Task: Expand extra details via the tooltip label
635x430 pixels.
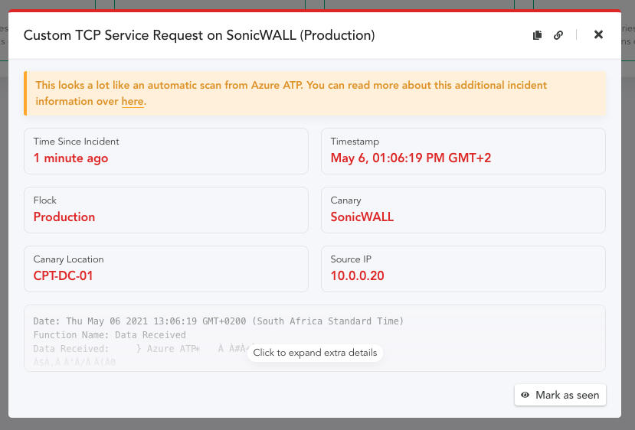Action: point(315,353)
